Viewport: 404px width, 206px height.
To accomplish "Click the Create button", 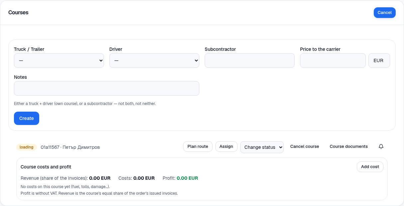I will [27, 118].
